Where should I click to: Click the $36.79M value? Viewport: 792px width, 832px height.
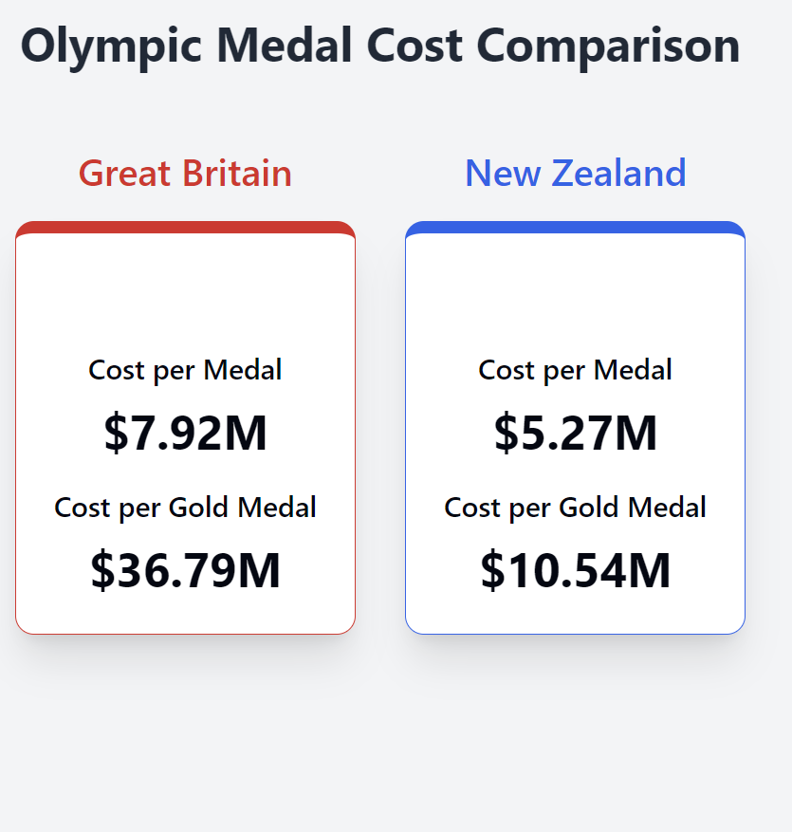coord(185,571)
